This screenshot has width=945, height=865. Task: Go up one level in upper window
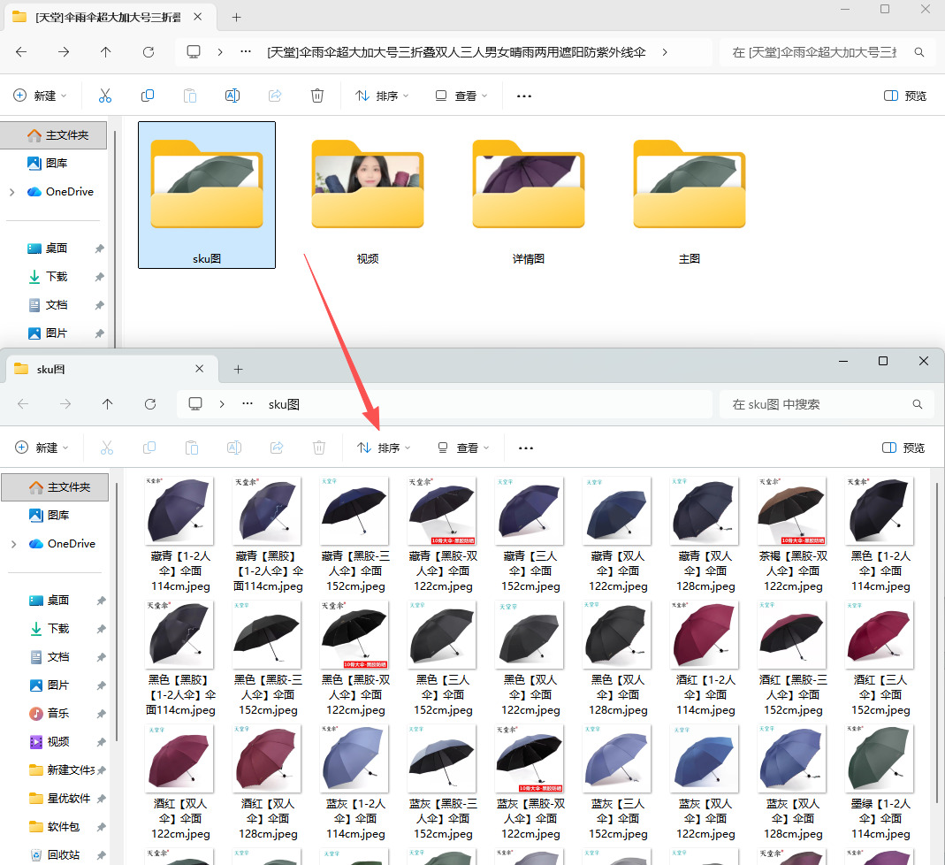click(105, 52)
